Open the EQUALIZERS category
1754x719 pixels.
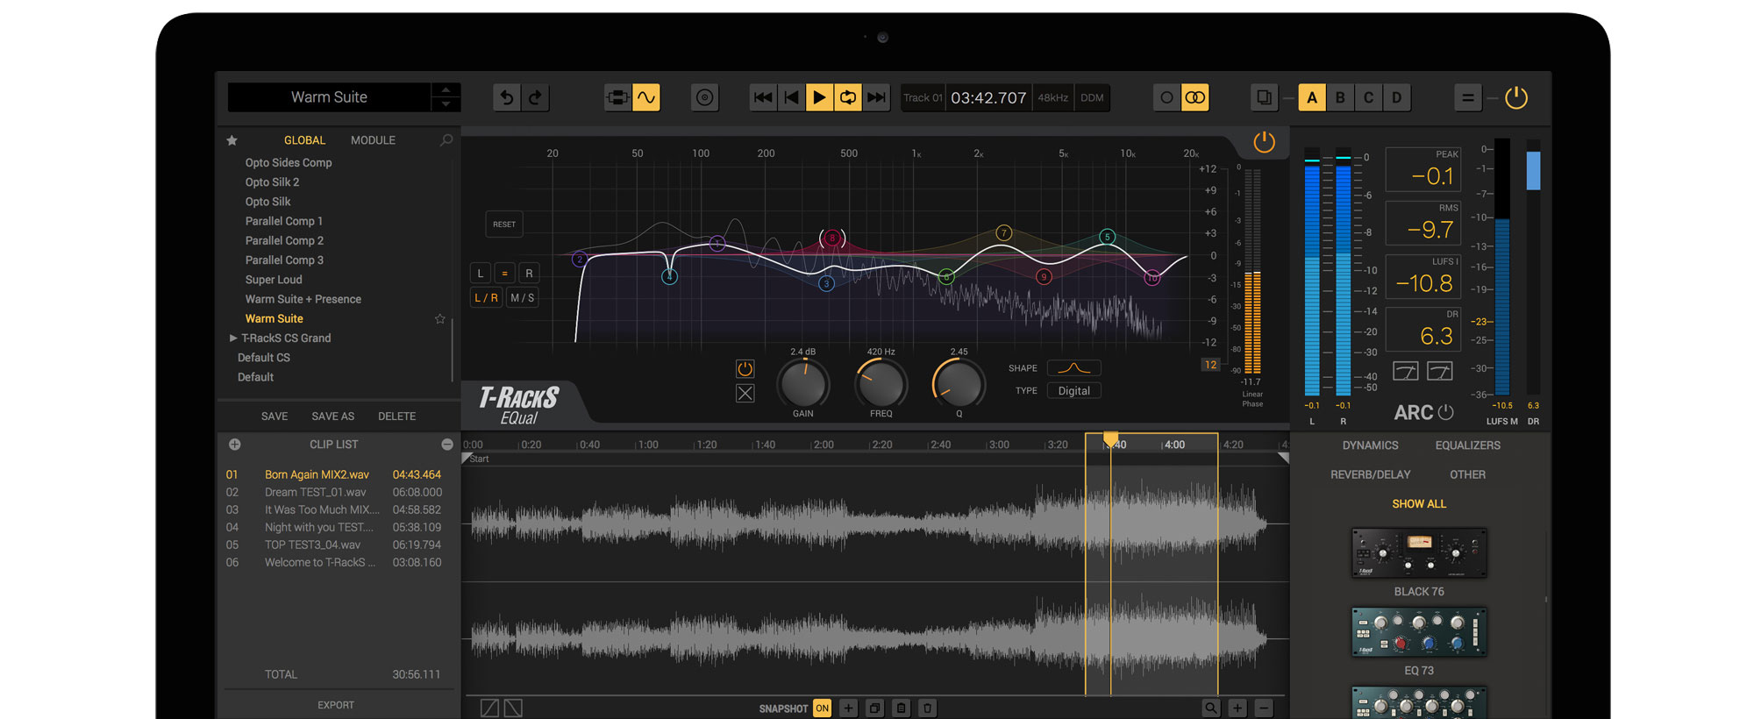pos(1467,445)
